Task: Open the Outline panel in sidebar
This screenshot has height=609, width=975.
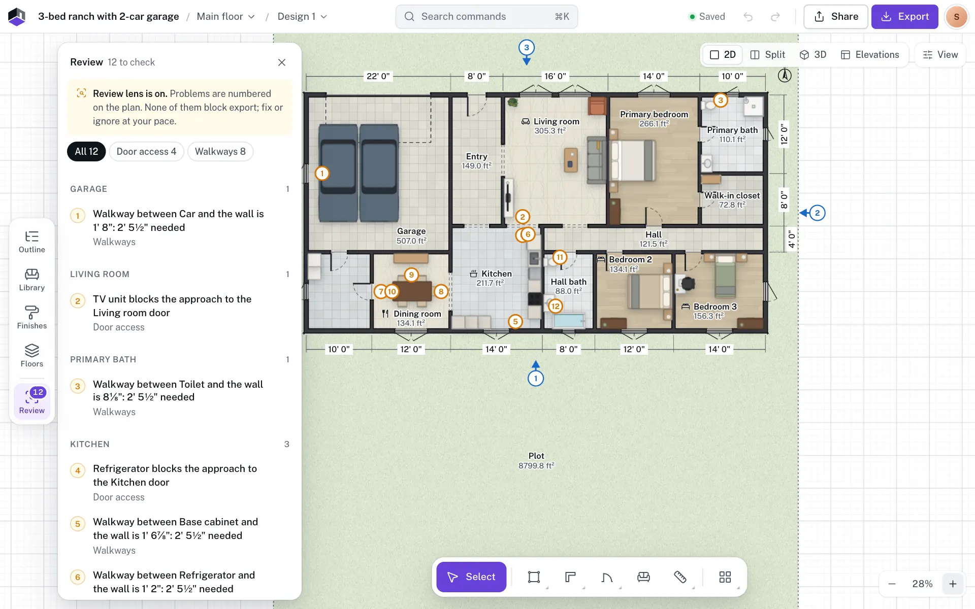Action: coord(32,242)
